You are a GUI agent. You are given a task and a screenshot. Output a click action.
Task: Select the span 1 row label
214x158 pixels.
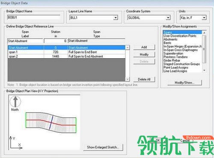pos(13,52)
